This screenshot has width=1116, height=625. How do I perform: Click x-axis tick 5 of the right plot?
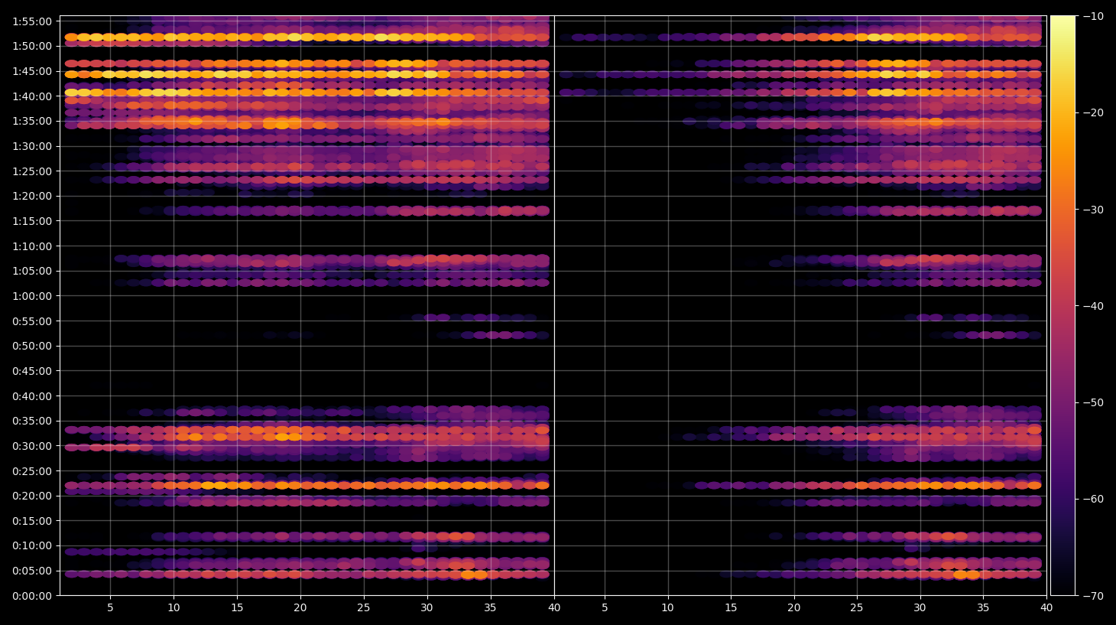(605, 608)
